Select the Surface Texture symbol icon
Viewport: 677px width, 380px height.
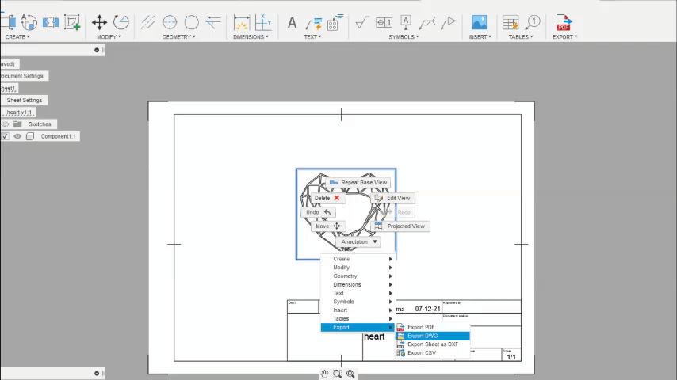tap(361, 22)
